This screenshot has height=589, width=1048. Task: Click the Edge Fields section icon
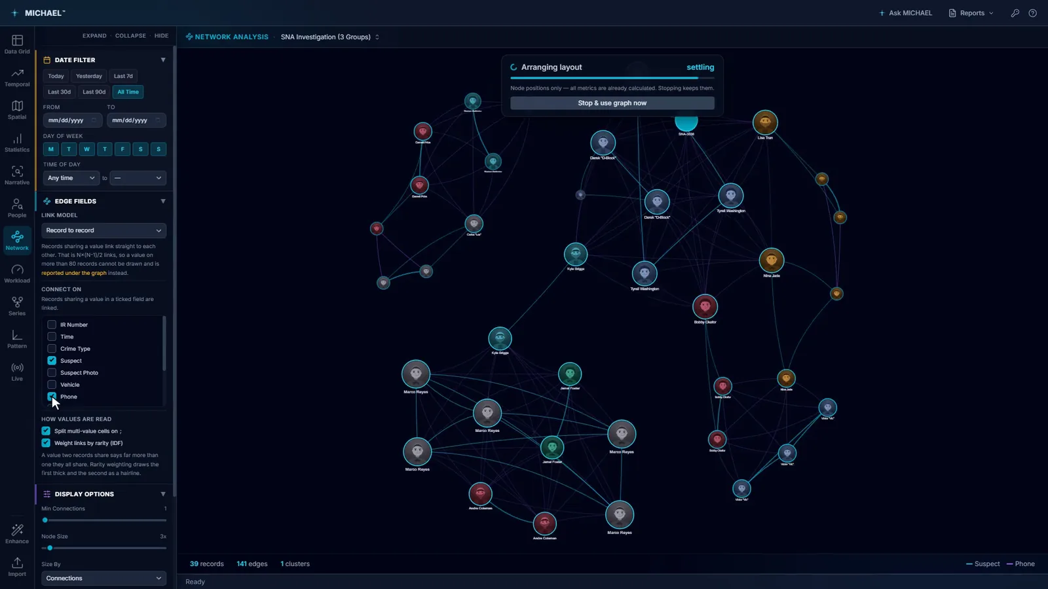click(47, 202)
